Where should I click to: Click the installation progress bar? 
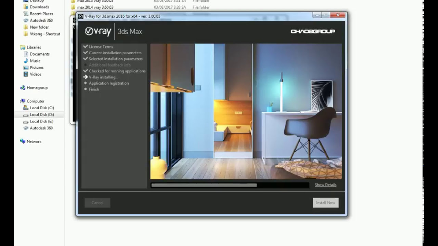[x=230, y=185]
